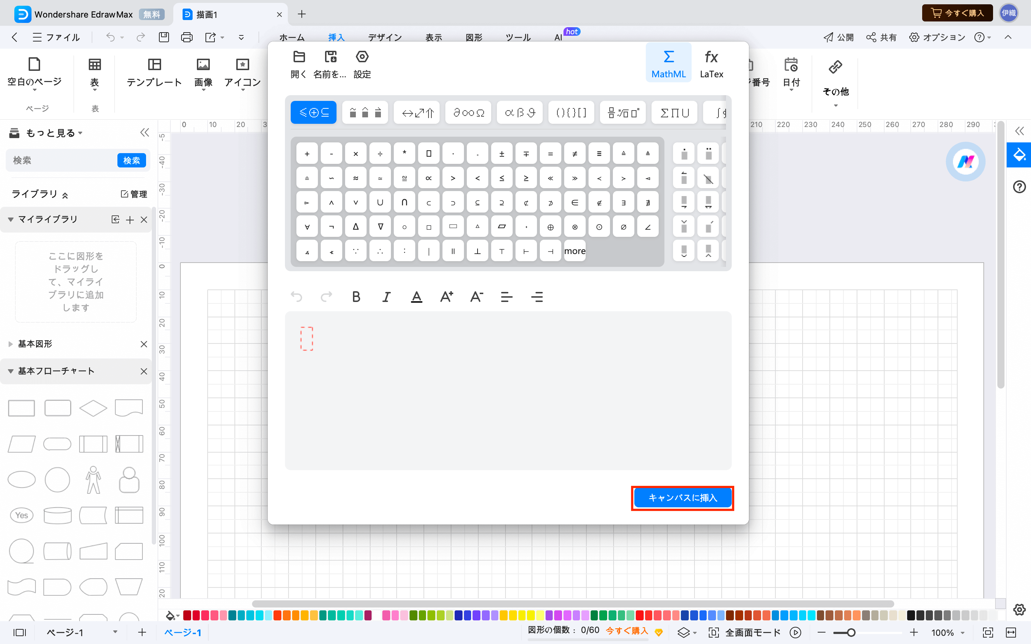Open the 日付 date dropdown
Viewport: 1031px width, 644px height.
791,73
